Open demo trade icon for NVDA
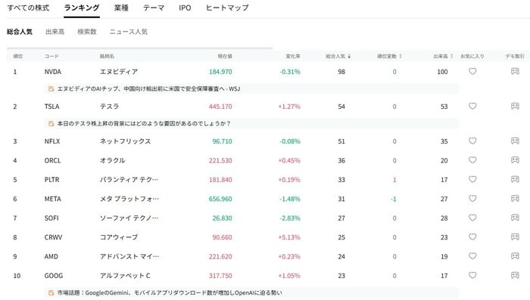Viewport: 530px width, 300px height. [515, 71]
